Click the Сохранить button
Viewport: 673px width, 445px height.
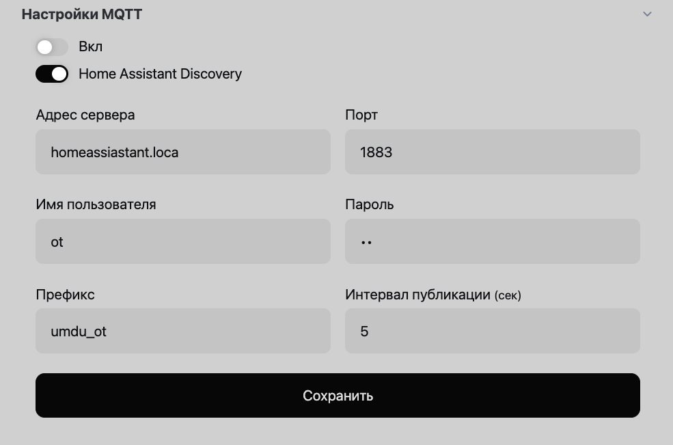click(x=338, y=395)
